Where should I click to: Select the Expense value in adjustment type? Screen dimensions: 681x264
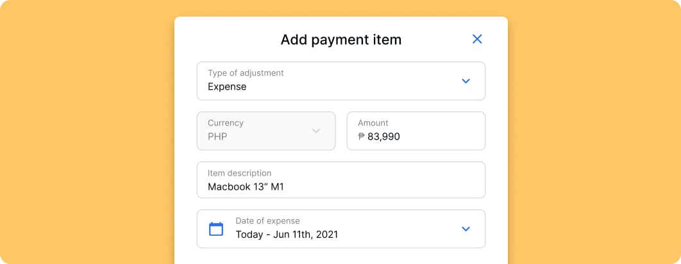tap(227, 87)
